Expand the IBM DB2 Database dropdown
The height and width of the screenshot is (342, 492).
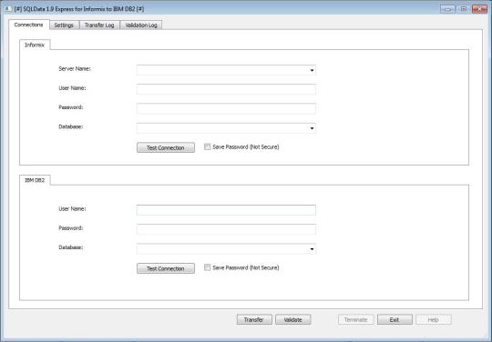[x=312, y=249]
